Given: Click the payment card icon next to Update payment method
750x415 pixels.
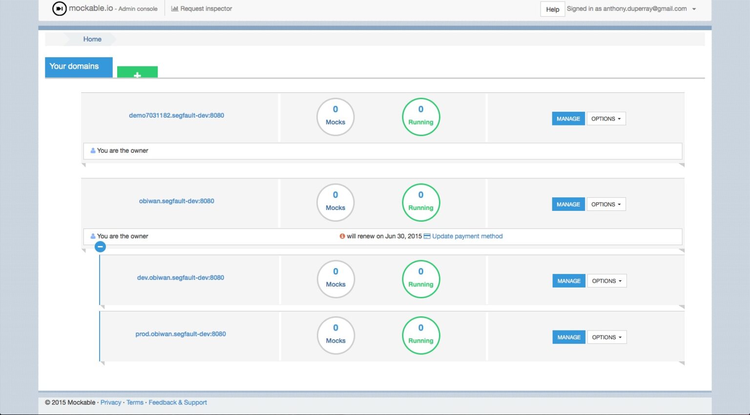Looking at the screenshot, I should click(x=427, y=236).
